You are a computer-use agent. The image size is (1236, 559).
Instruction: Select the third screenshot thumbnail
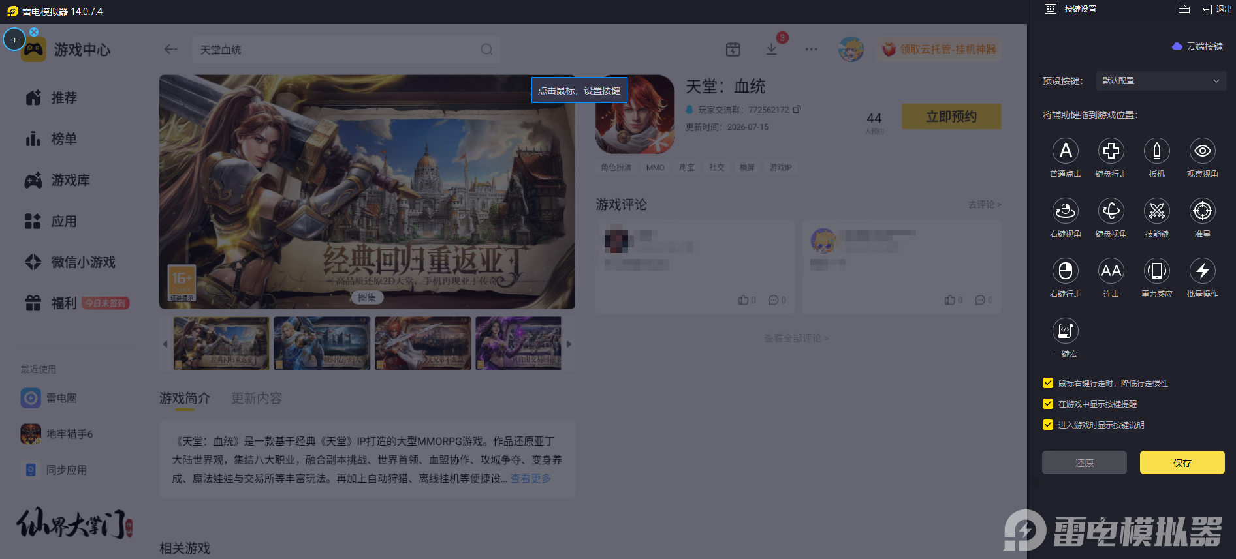[x=423, y=344]
